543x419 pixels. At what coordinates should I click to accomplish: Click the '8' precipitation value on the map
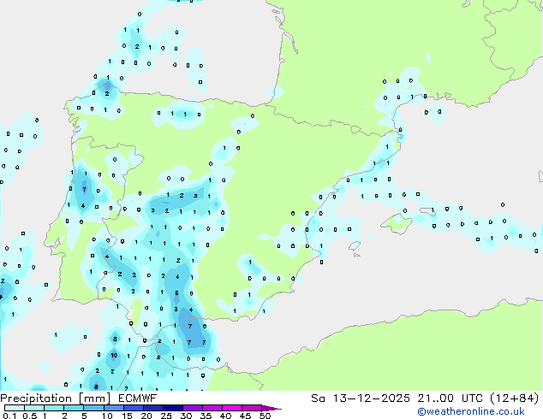96,387
